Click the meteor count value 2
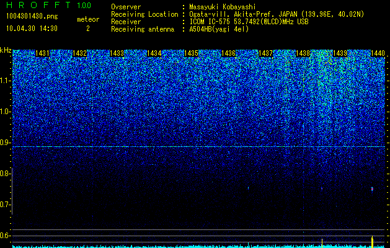This screenshot has height=248, width=390. (88, 29)
